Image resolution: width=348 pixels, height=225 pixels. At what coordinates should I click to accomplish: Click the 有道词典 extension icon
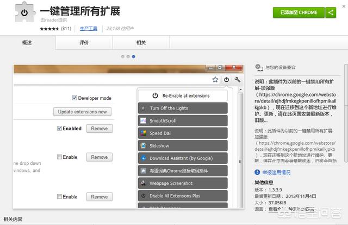144,171
